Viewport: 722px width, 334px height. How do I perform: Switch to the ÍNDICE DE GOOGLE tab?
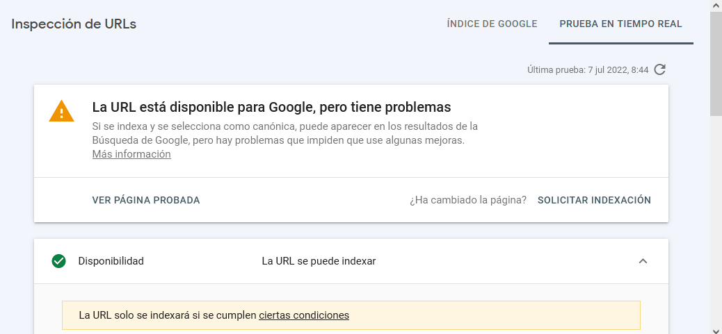[x=492, y=24]
